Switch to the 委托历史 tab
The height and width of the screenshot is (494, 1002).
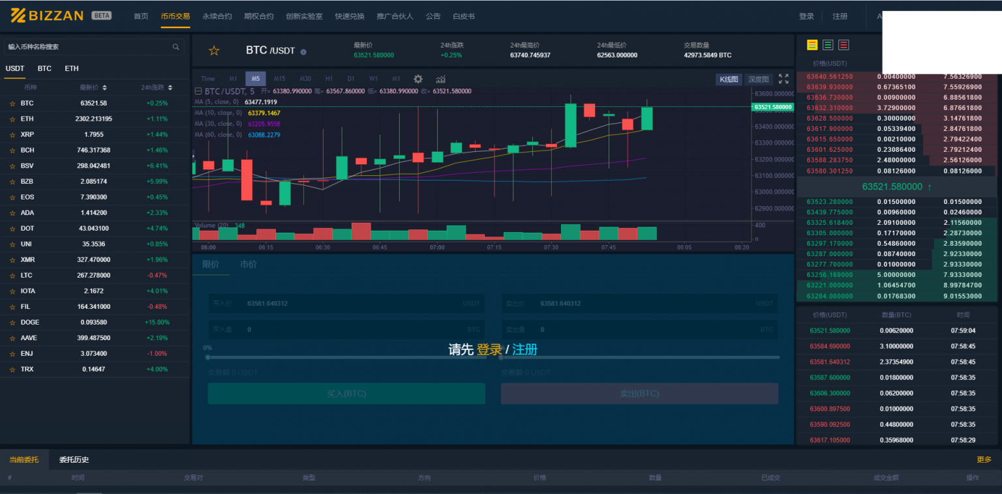[x=74, y=459]
